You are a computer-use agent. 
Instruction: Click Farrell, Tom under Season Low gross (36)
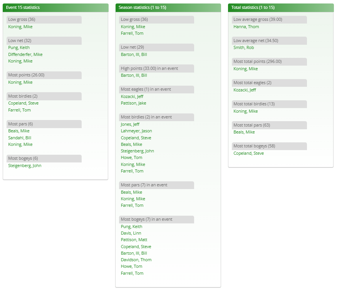point(132,34)
